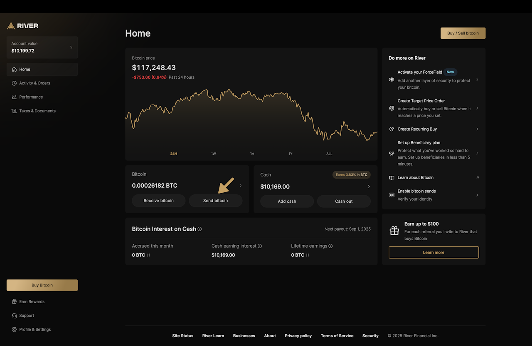Image resolution: width=532 pixels, height=346 pixels.
Task: Click the ID card icon for Enable bitcoin sends
Action: [x=392, y=195]
